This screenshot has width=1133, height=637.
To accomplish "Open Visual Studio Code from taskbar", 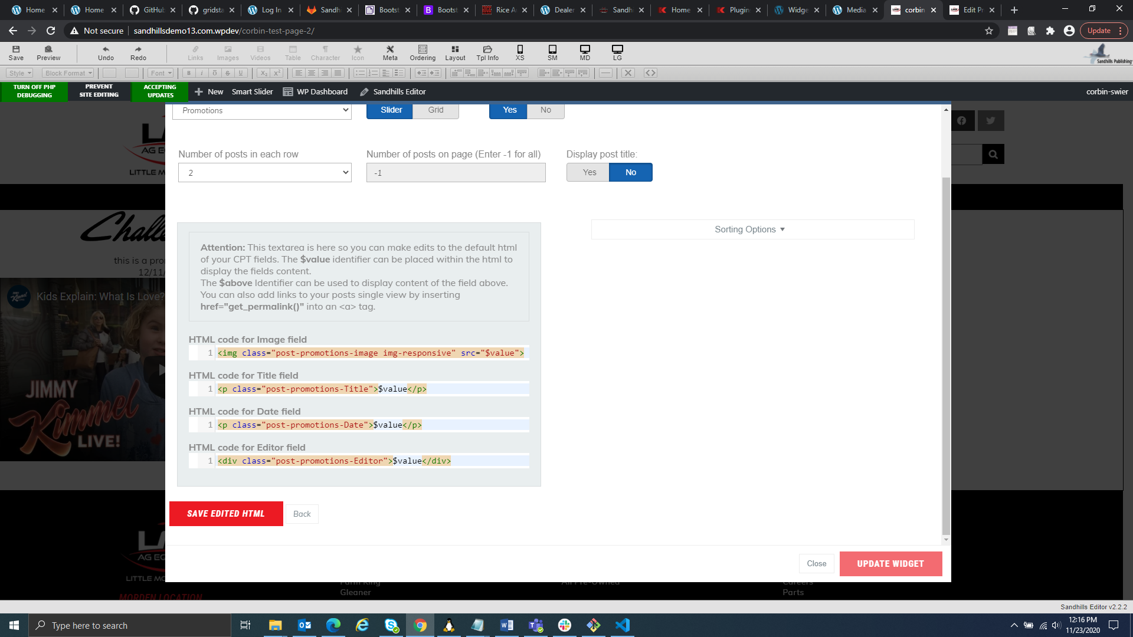I will 623,625.
